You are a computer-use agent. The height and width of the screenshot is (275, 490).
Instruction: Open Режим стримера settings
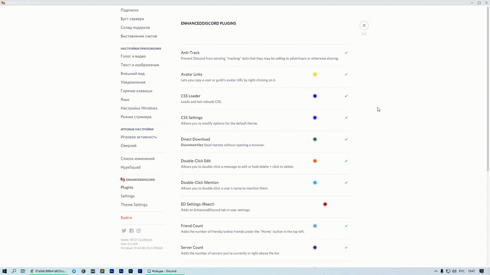136,117
